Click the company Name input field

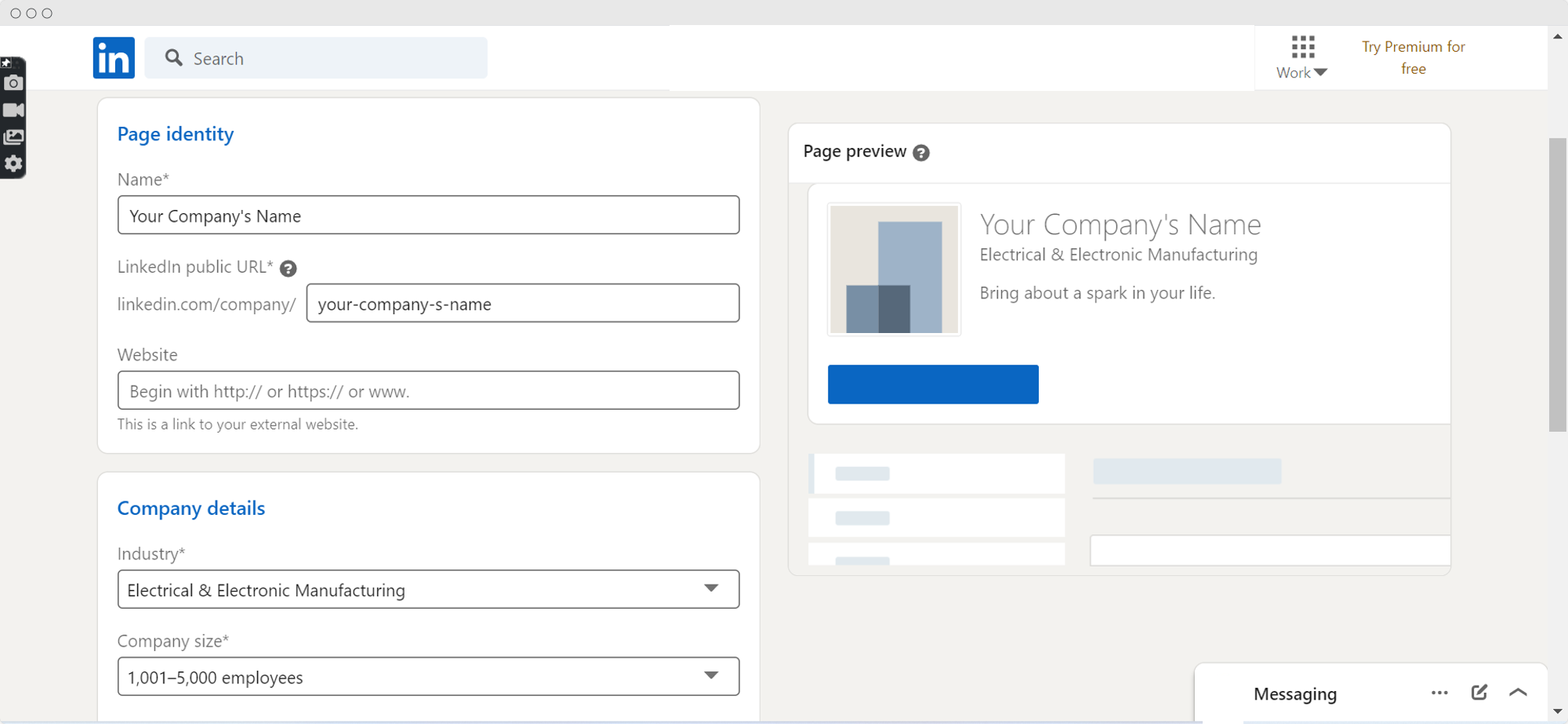[428, 215]
